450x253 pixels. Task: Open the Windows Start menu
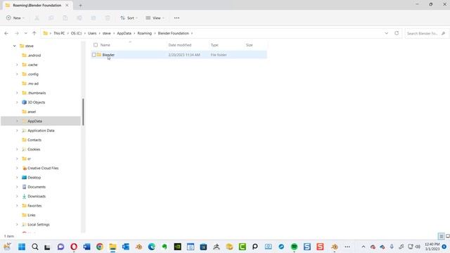tap(22, 247)
